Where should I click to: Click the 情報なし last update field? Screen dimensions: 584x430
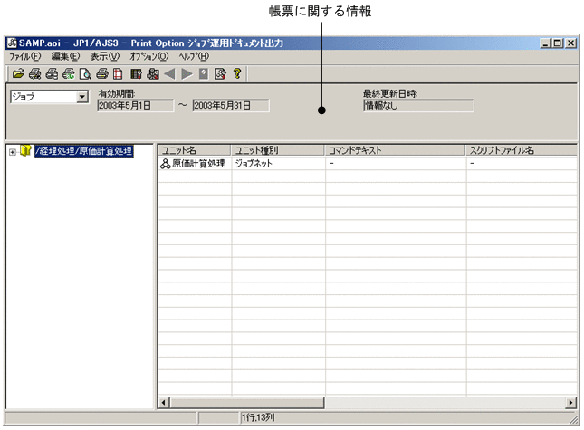[418, 106]
